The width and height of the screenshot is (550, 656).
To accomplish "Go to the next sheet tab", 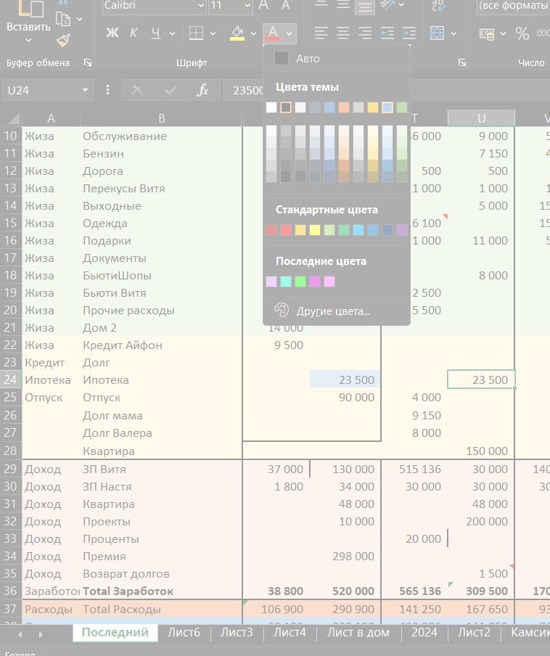I will [41, 634].
